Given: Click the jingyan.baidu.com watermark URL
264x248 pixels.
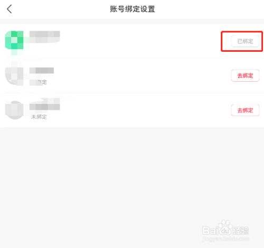Looking at the screenshot, I should click(226, 239).
